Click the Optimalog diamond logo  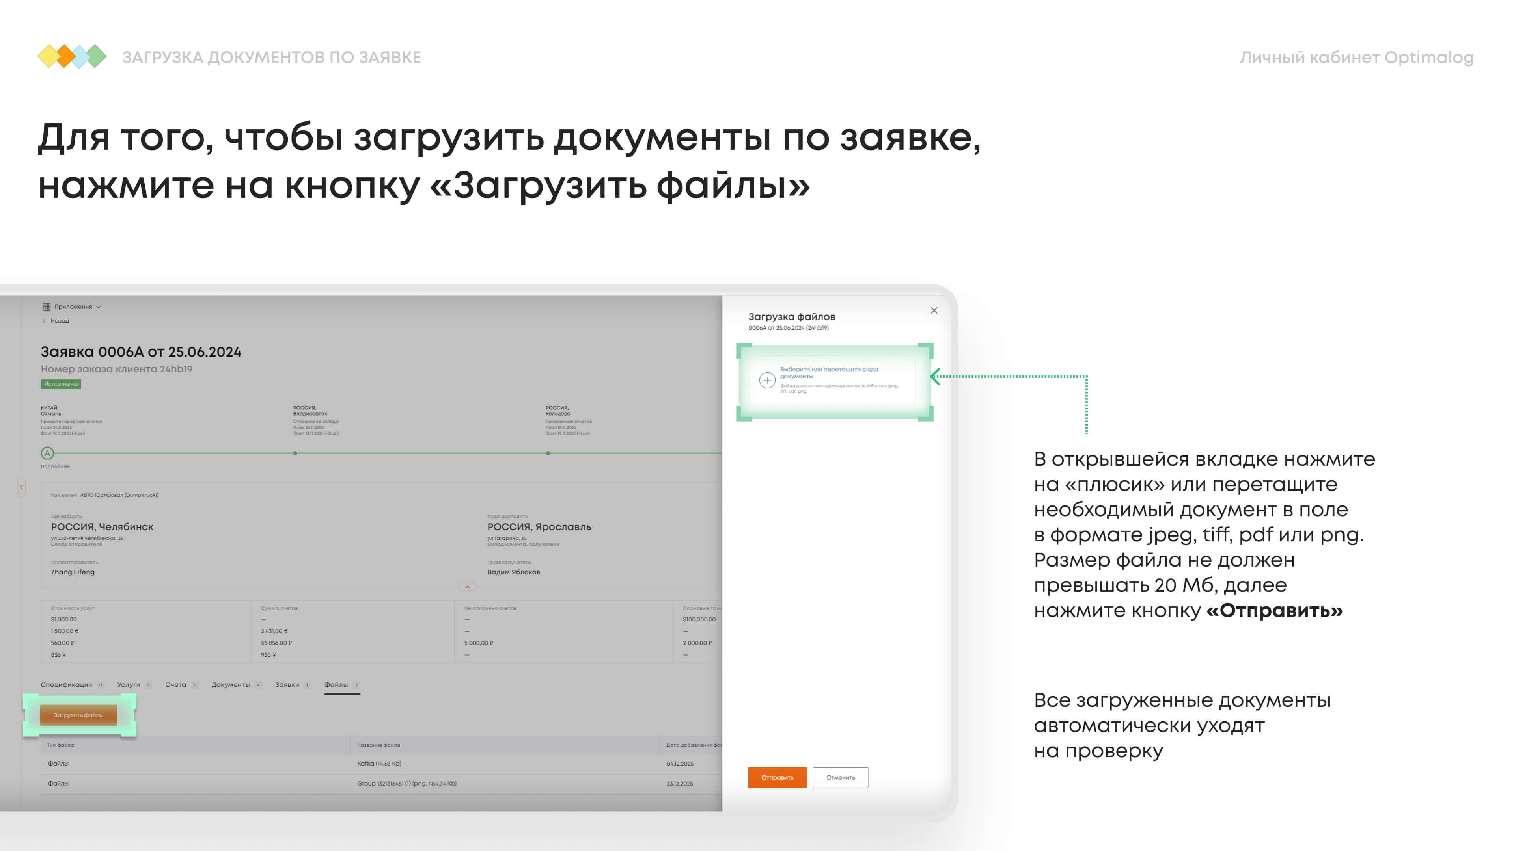tap(72, 57)
